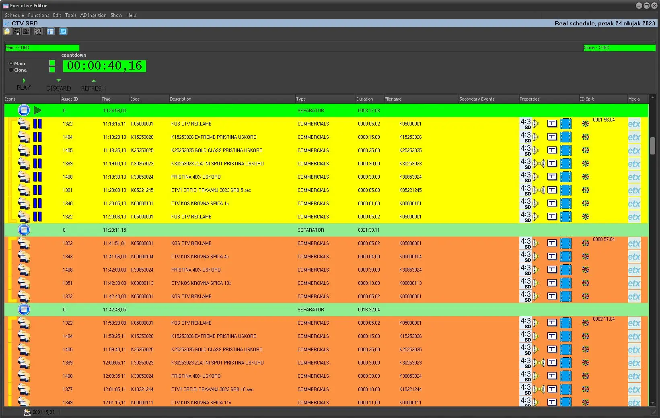
Task: Click the blue window-layout toolbar icon
Action: tap(51, 31)
